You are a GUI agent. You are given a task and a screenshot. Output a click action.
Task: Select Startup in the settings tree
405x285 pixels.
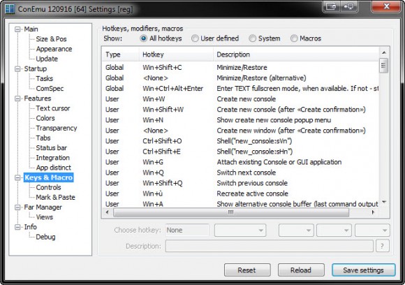36,68
